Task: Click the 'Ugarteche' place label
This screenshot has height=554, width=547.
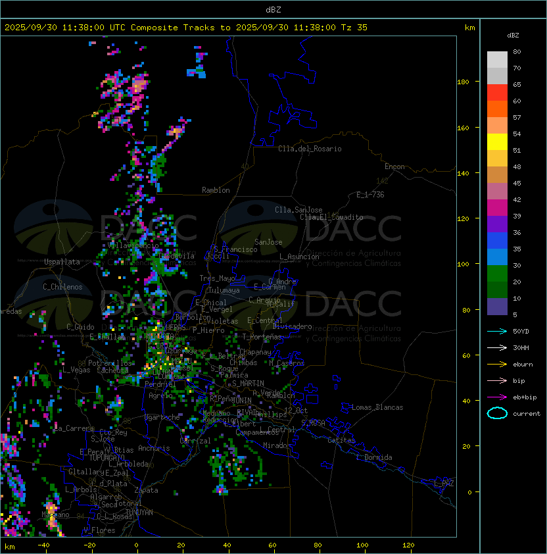Action: coord(162,417)
